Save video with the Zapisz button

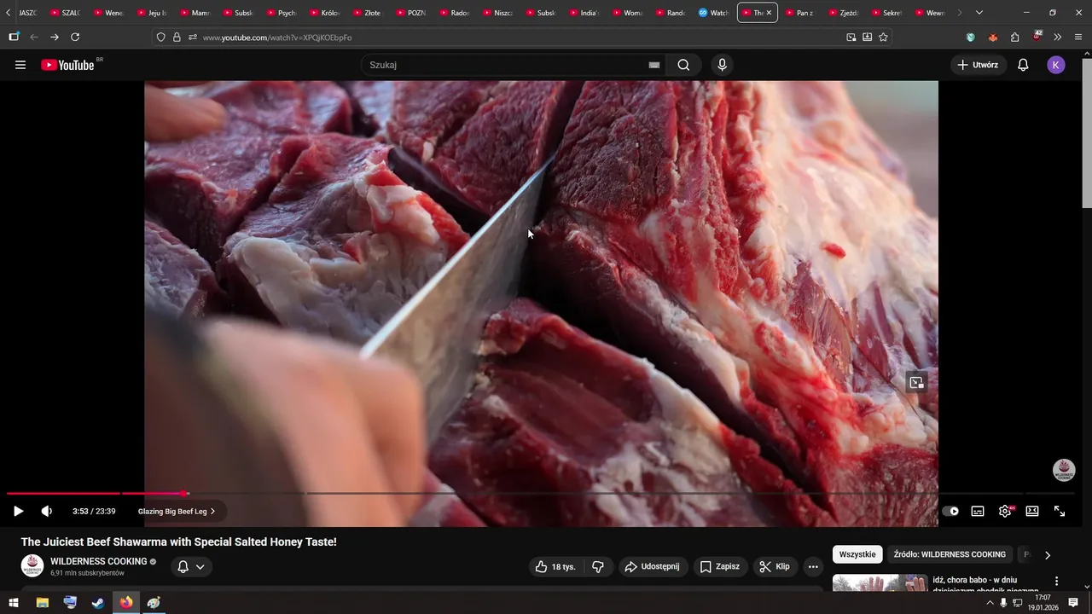(x=719, y=566)
